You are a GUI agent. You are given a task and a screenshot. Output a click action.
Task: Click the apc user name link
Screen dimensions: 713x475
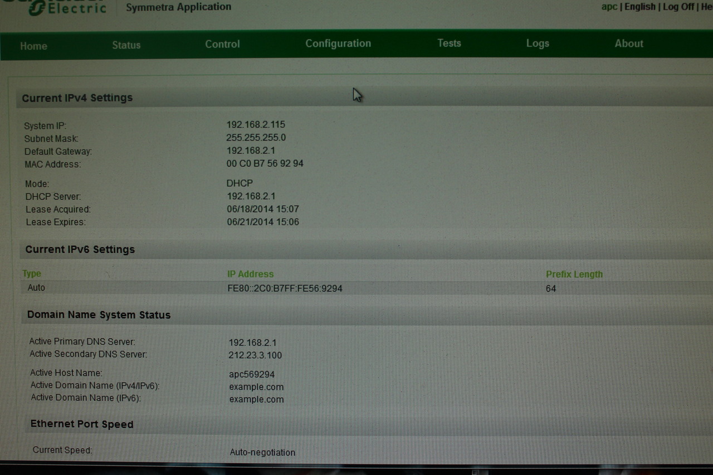pos(609,7)
